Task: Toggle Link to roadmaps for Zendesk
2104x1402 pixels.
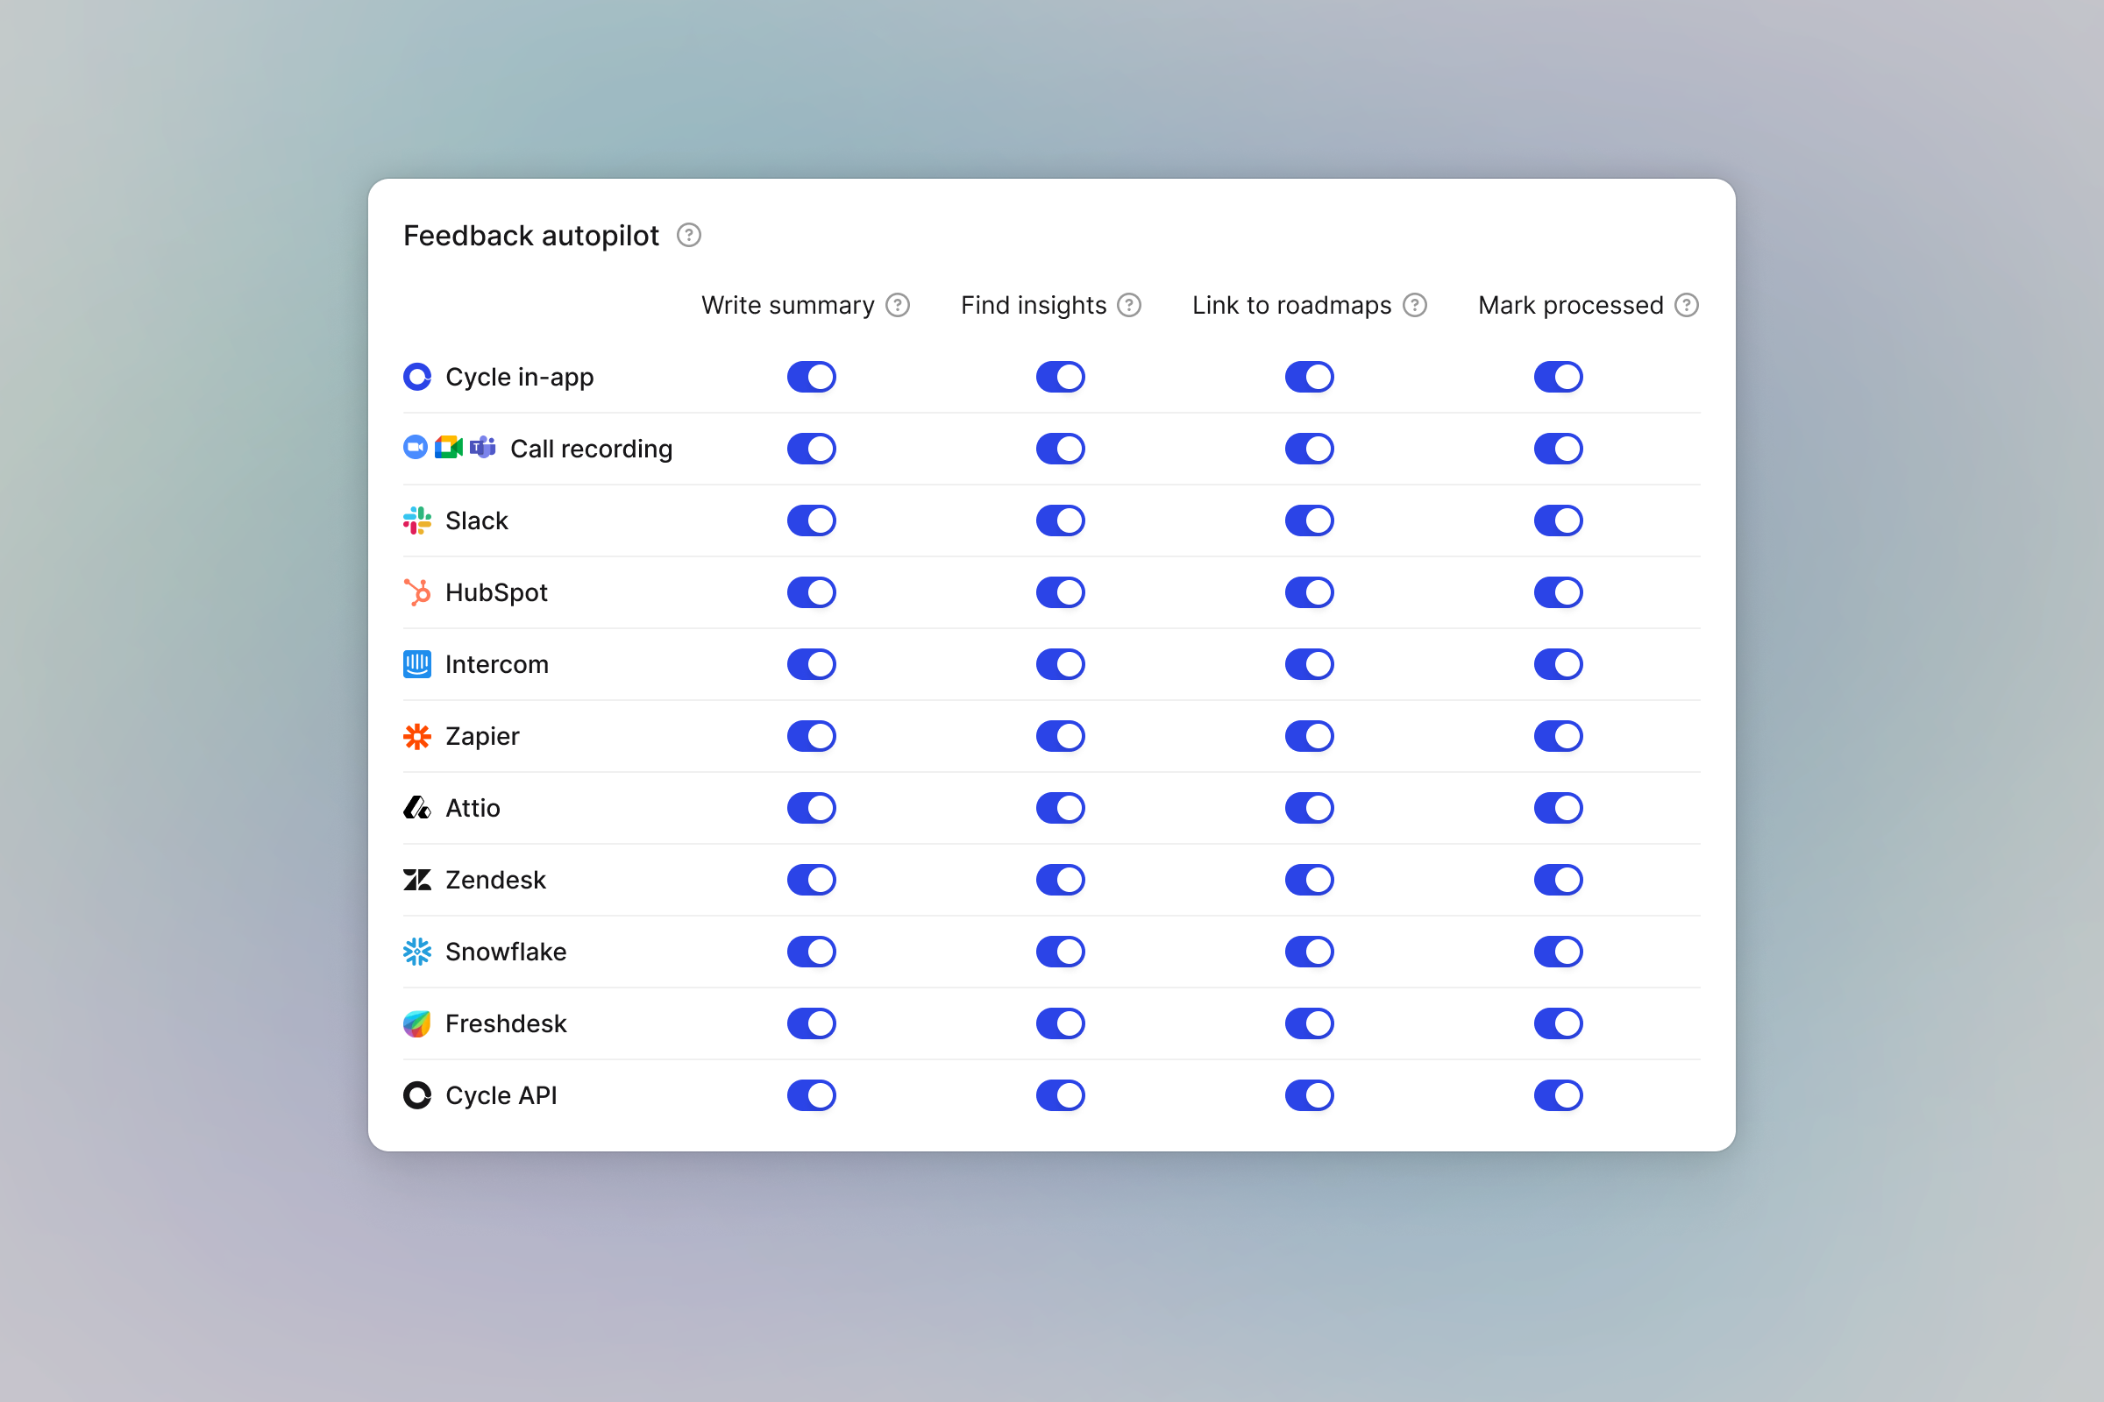Action: (x=1310, y=880)
